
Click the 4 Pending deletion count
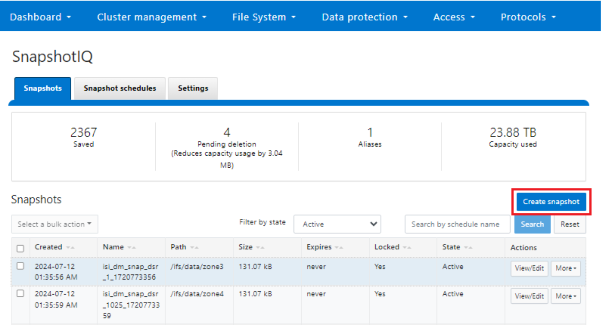point(227,133)
